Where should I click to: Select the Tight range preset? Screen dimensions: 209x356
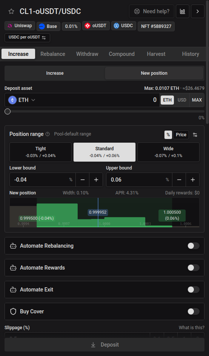41,152
